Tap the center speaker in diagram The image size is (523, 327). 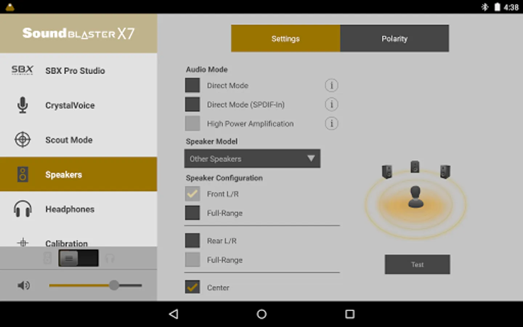coord(415,167)
